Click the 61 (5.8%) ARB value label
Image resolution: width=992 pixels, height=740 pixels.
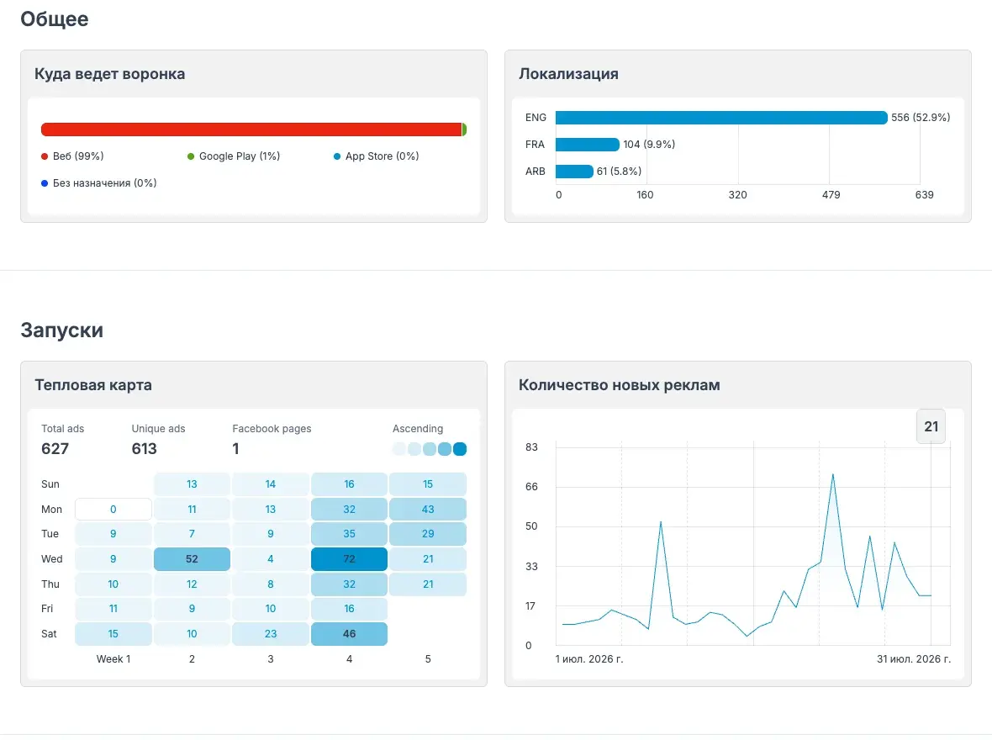point(619,172)
